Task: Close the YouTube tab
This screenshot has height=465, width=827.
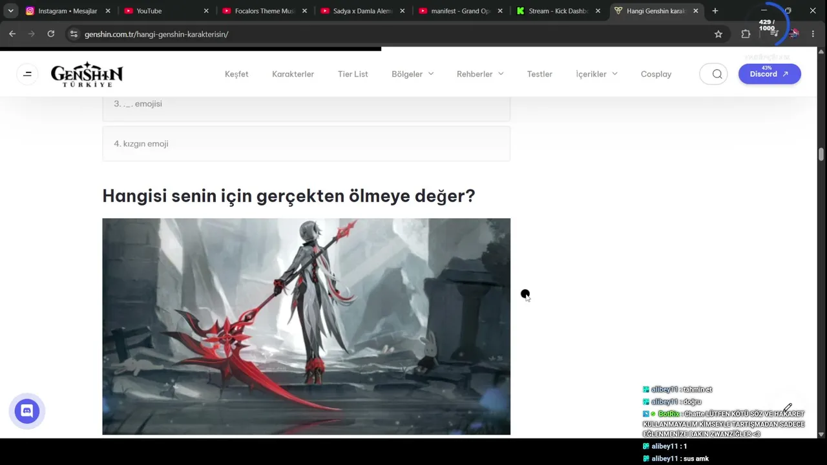Action: [x=206, y=11]
